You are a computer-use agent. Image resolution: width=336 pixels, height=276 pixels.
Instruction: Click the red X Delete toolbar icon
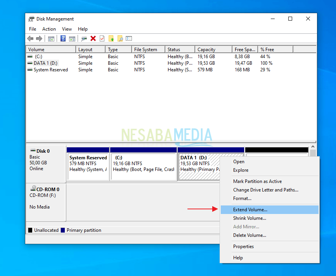coord(93,38)
